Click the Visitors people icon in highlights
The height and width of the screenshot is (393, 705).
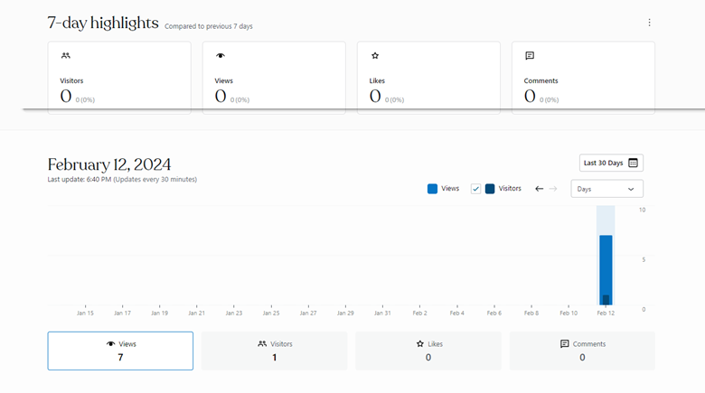(x=66, y=56)
